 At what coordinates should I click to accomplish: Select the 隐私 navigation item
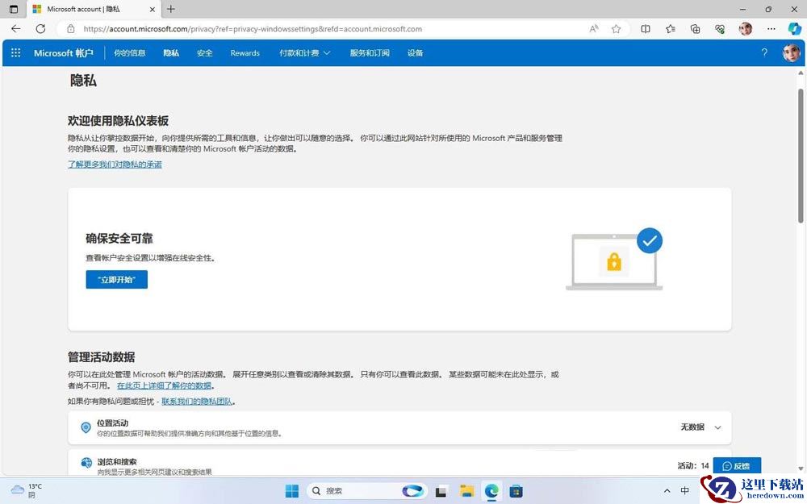coord(171,53)
